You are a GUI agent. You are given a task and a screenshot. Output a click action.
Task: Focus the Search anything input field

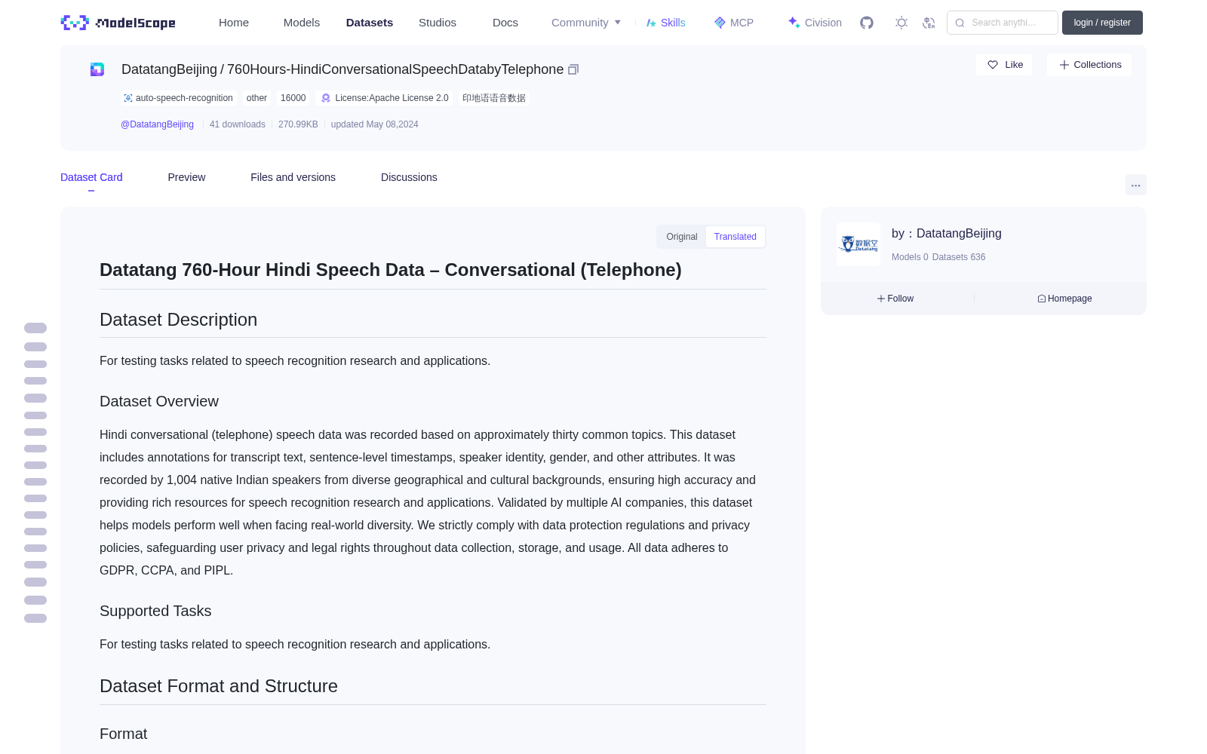pos(1003,23)
